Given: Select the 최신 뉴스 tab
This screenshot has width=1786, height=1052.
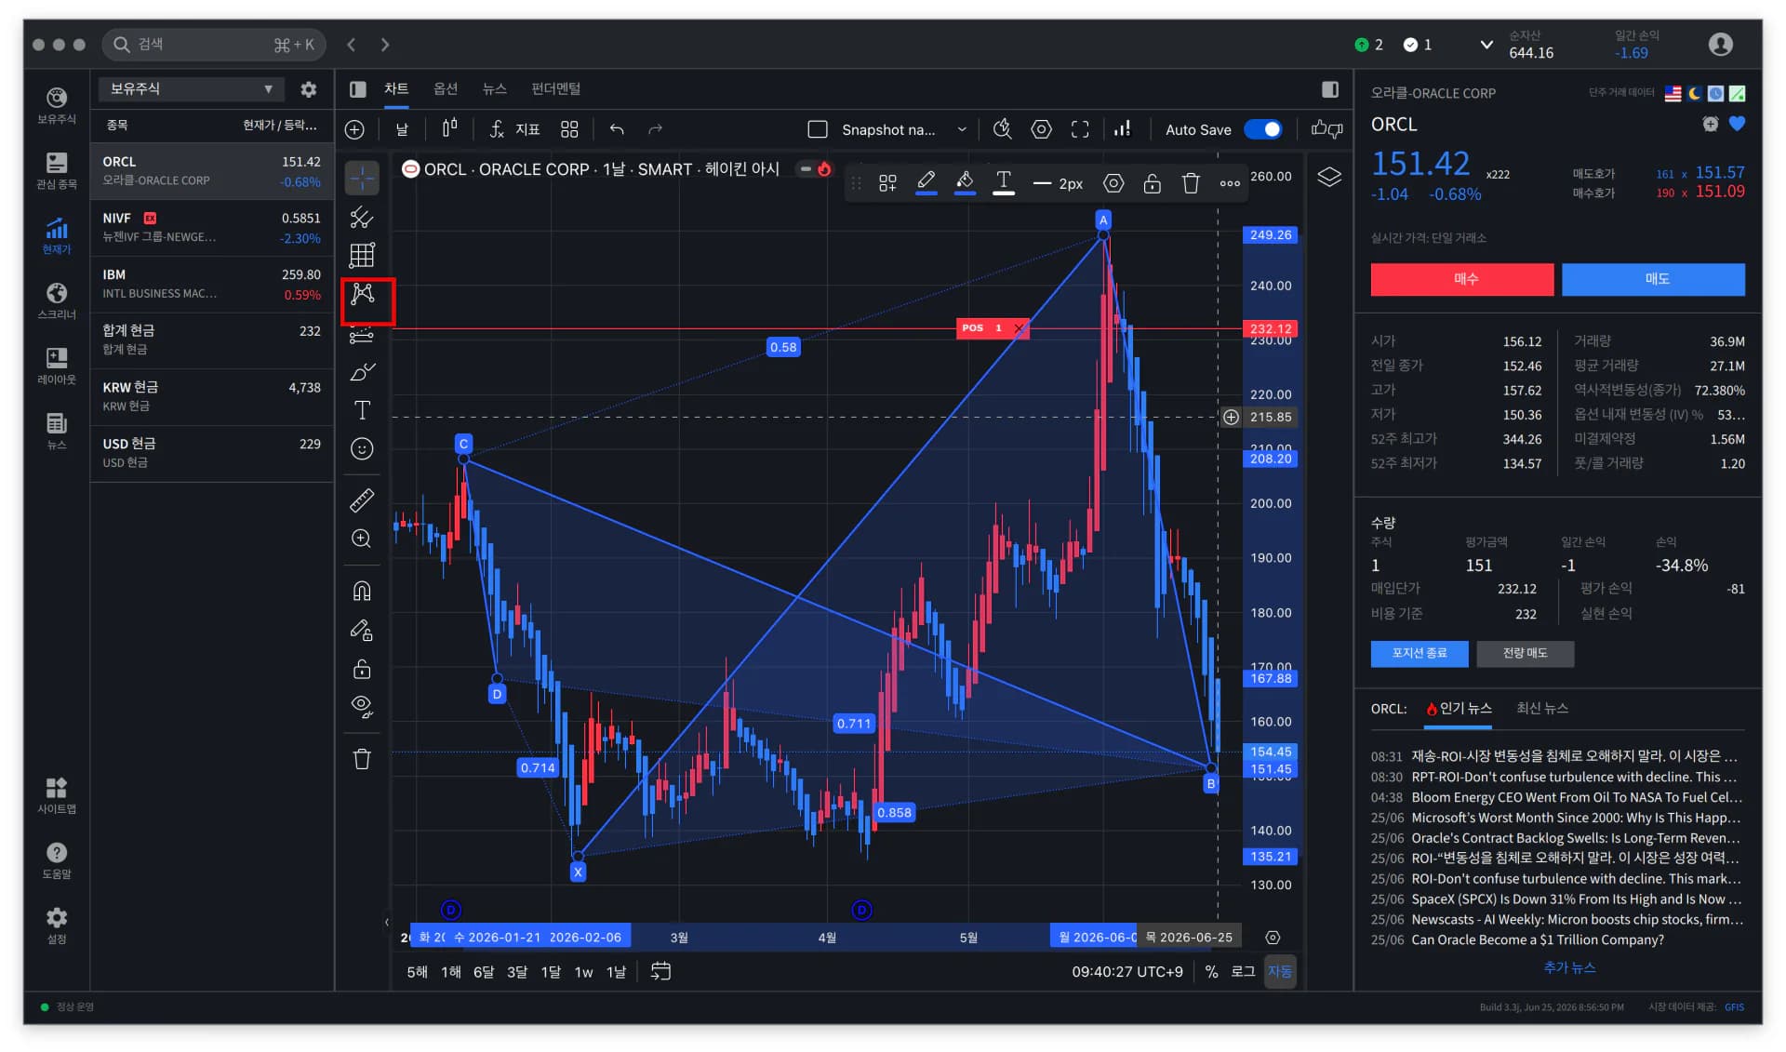Looking at the screenshot, I should 1542,709.
